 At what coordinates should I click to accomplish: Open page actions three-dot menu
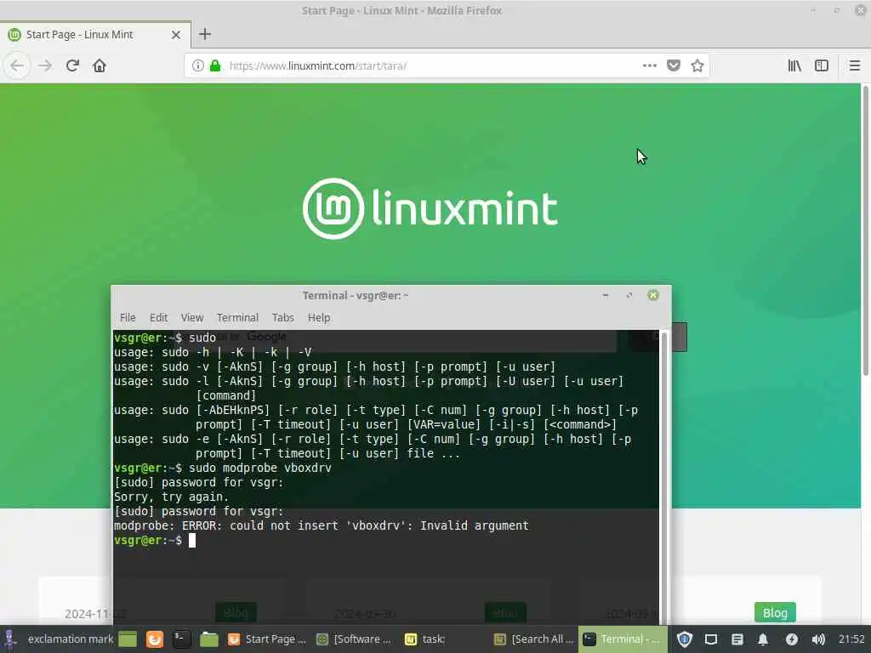click(649, 65)
